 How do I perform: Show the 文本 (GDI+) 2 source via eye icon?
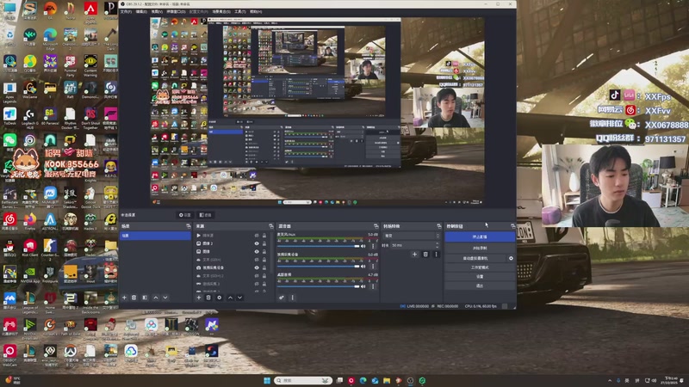point(257,276)
